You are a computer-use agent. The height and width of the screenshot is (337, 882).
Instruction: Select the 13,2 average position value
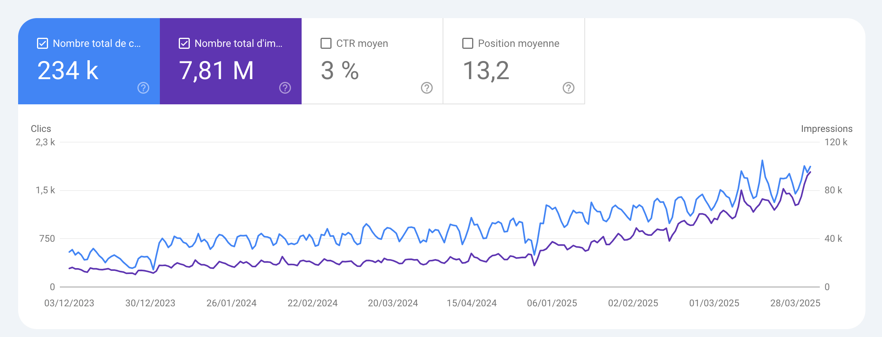486,71
